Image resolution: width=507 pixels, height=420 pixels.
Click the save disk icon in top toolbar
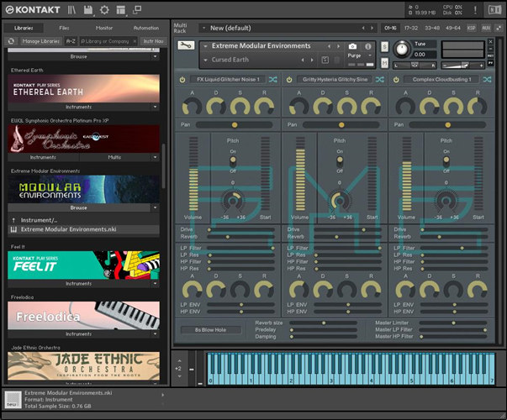[x=87, y=10]
